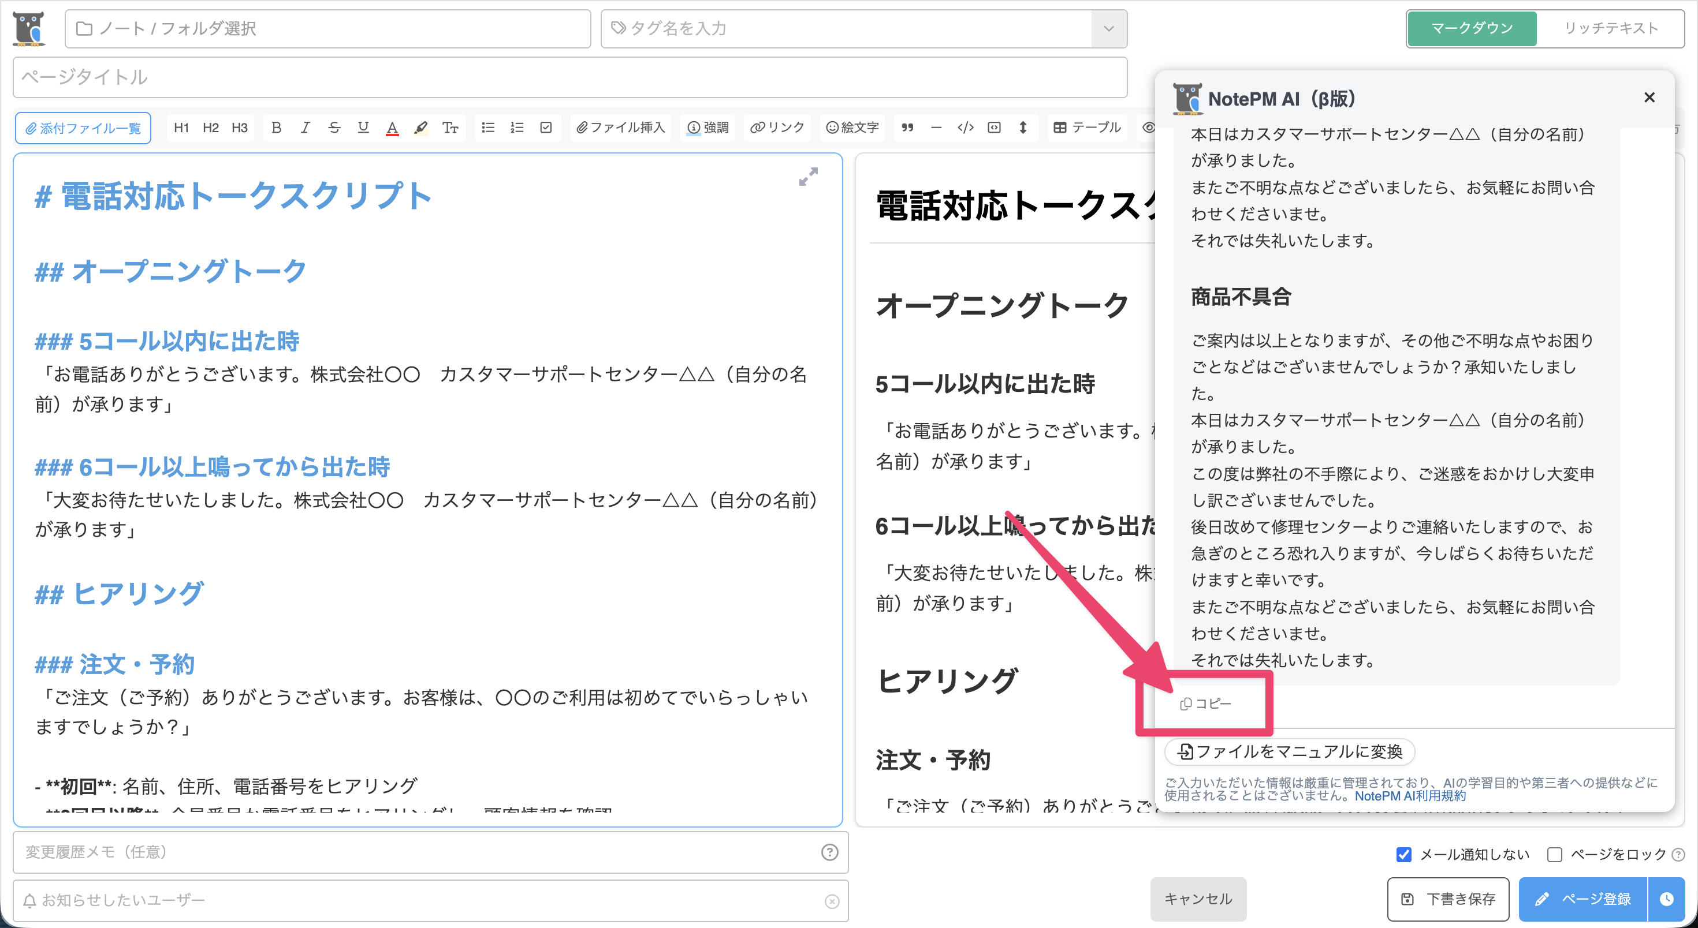Insert a horizontal rule
Viewport: 1698px width, 928px height.
click(x=936, y=128)
